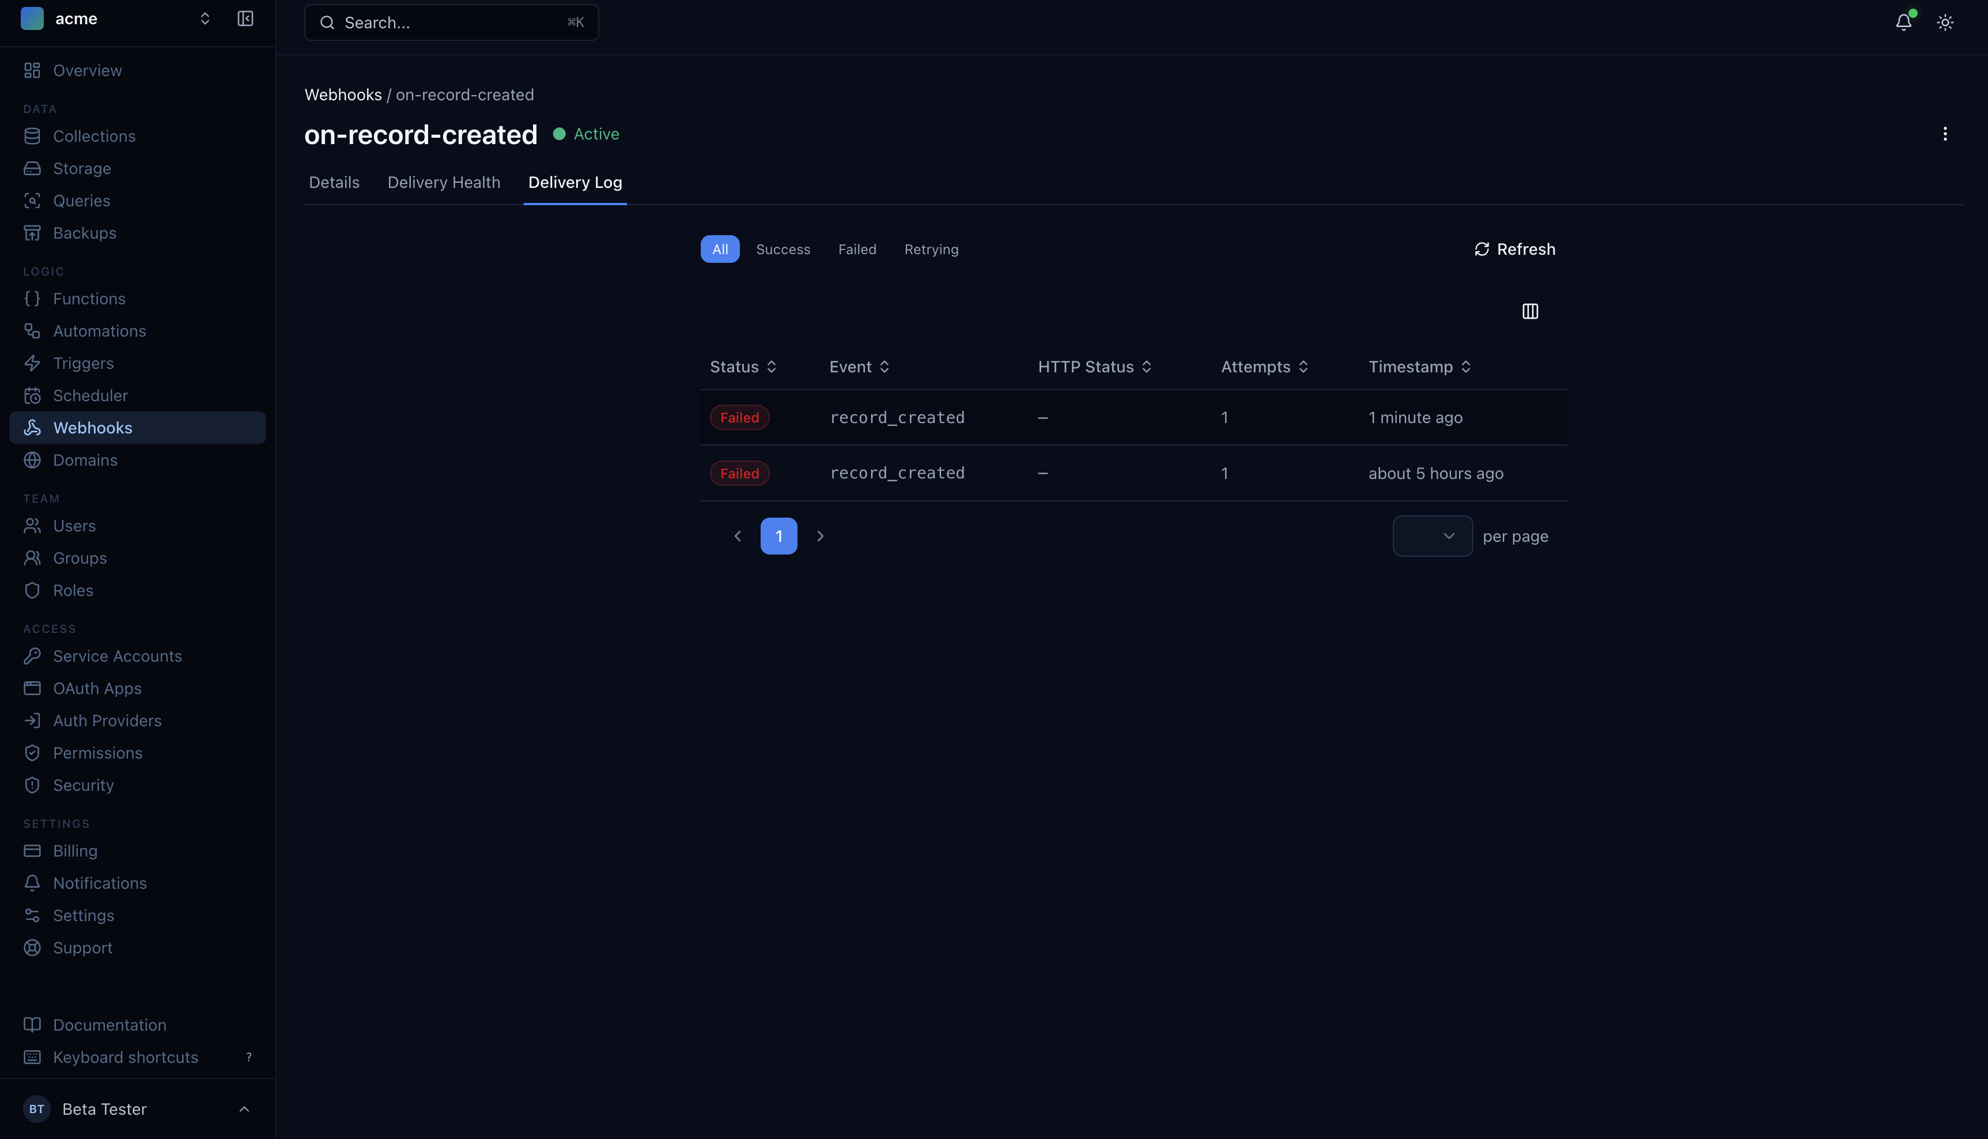Click the notification bell
Image resolution: width=1988 pixels, height=1139 pixels.
pyautogui.click(x=1902, y=22)
